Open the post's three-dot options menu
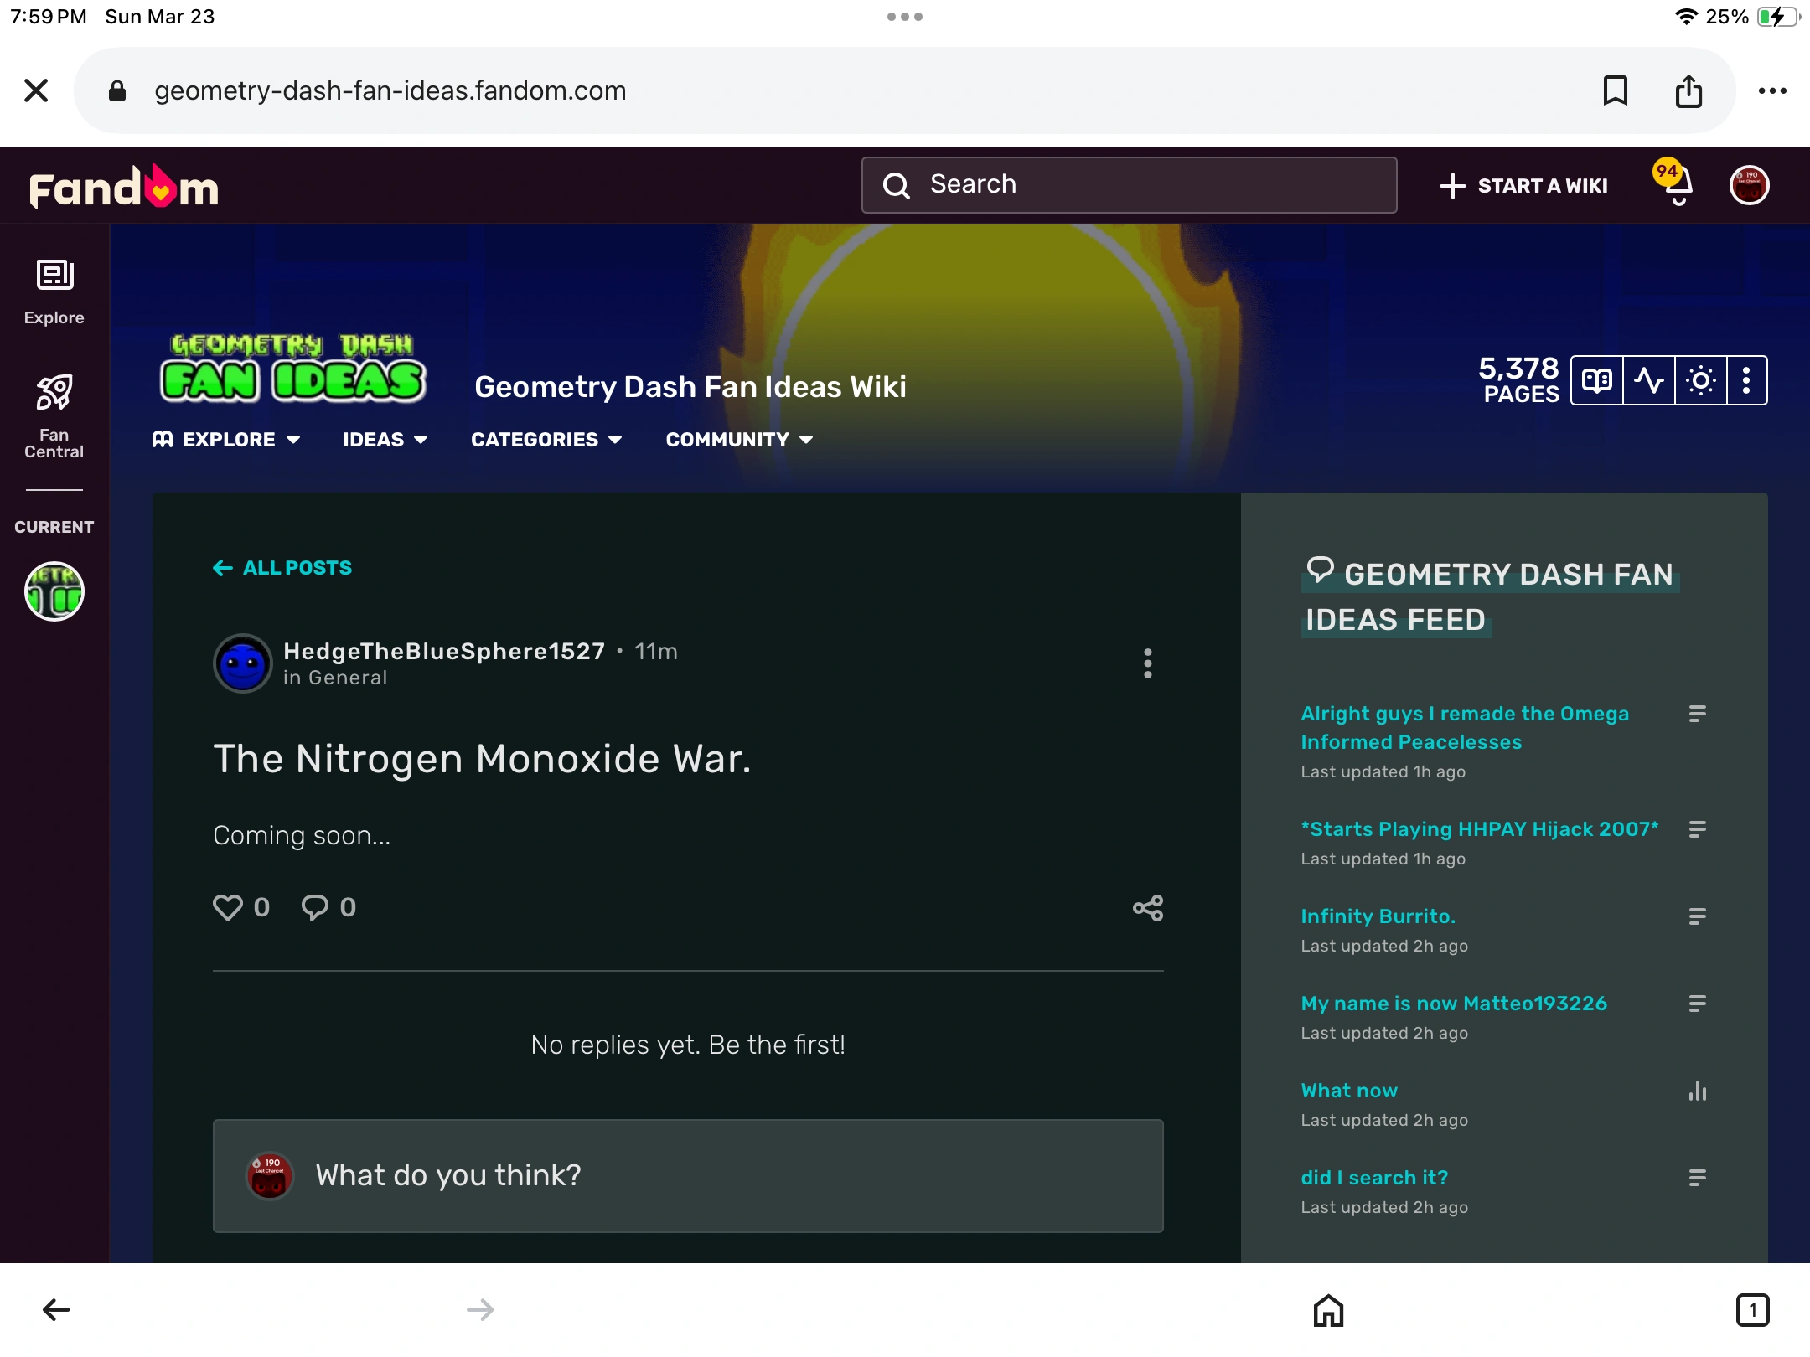1810x1357 pixels. (1147, 663)
